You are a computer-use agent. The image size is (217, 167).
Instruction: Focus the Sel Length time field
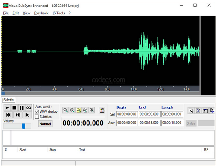[x=172, y=114]
